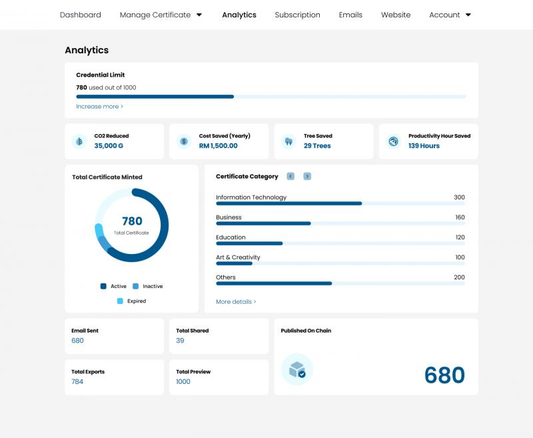Click the Cost Saved dollar icon
The width and height of the screenshot is (533, 438).
pos(184,141)
